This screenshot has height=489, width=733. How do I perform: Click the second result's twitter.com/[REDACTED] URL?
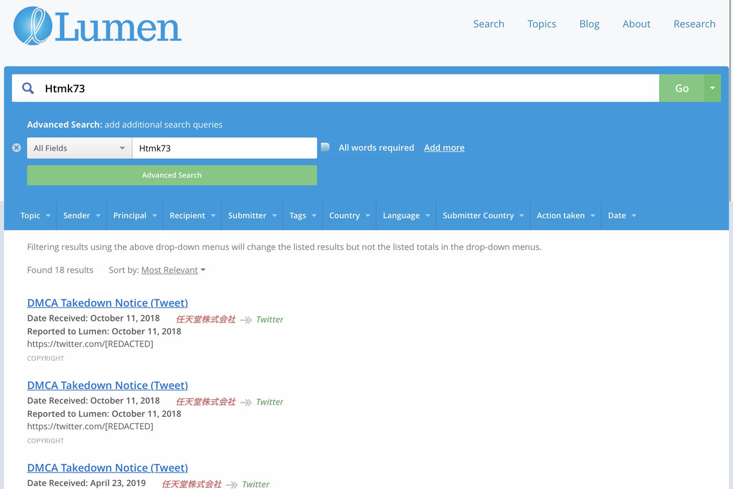(90, 426)
